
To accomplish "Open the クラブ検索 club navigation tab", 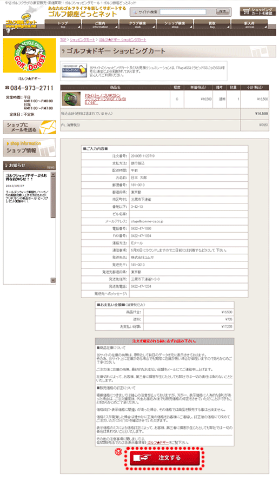I will click(138, 24).
